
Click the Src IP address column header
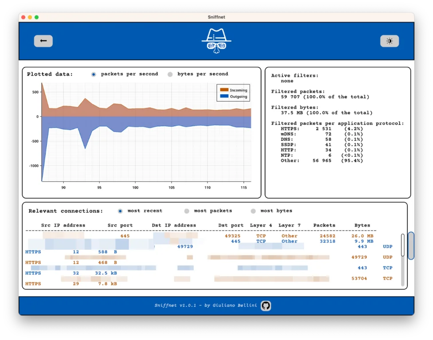click(x=63, y=225)
